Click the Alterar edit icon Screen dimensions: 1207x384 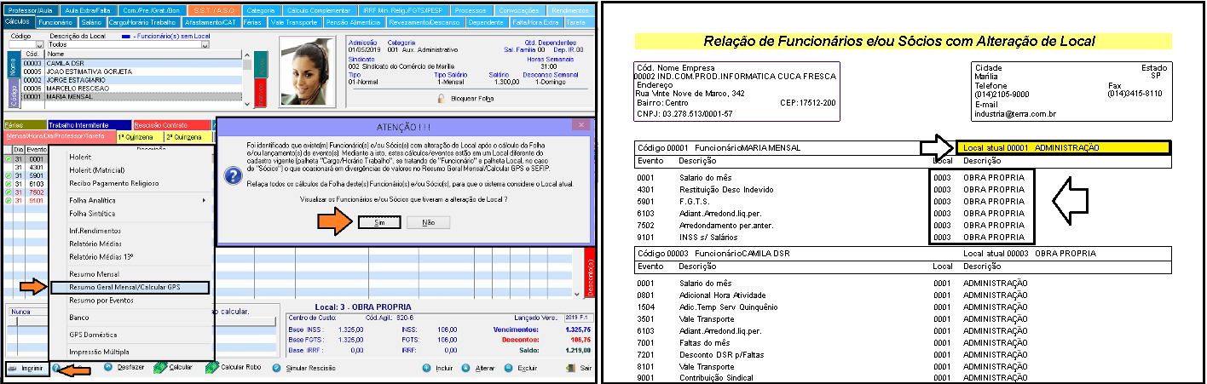click(x=465, y=368)
